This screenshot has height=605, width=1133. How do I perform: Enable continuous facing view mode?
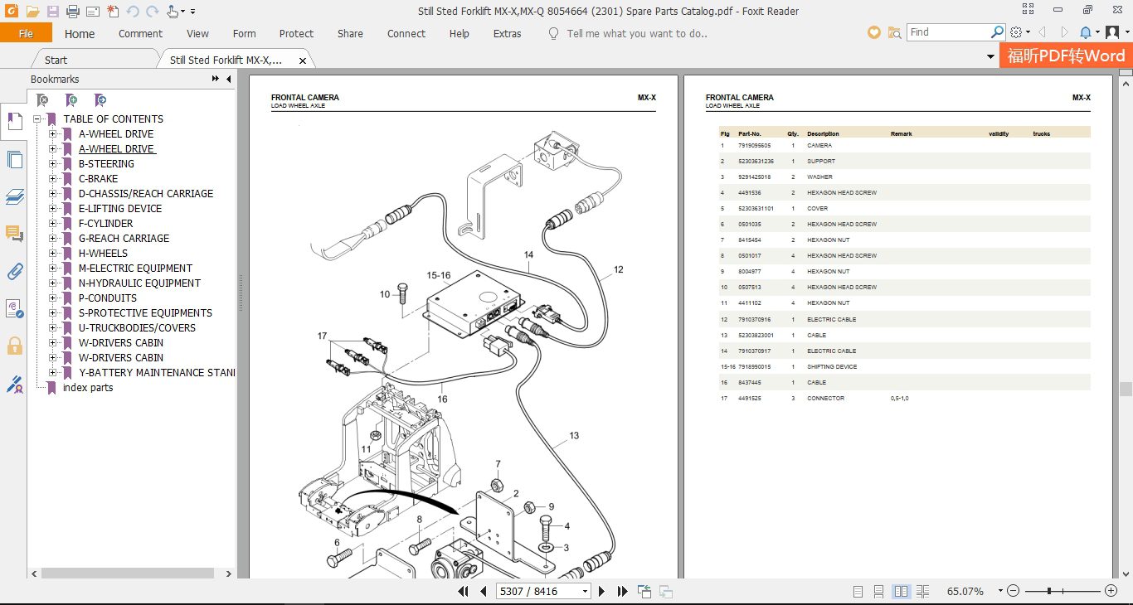tap(923, 591)
